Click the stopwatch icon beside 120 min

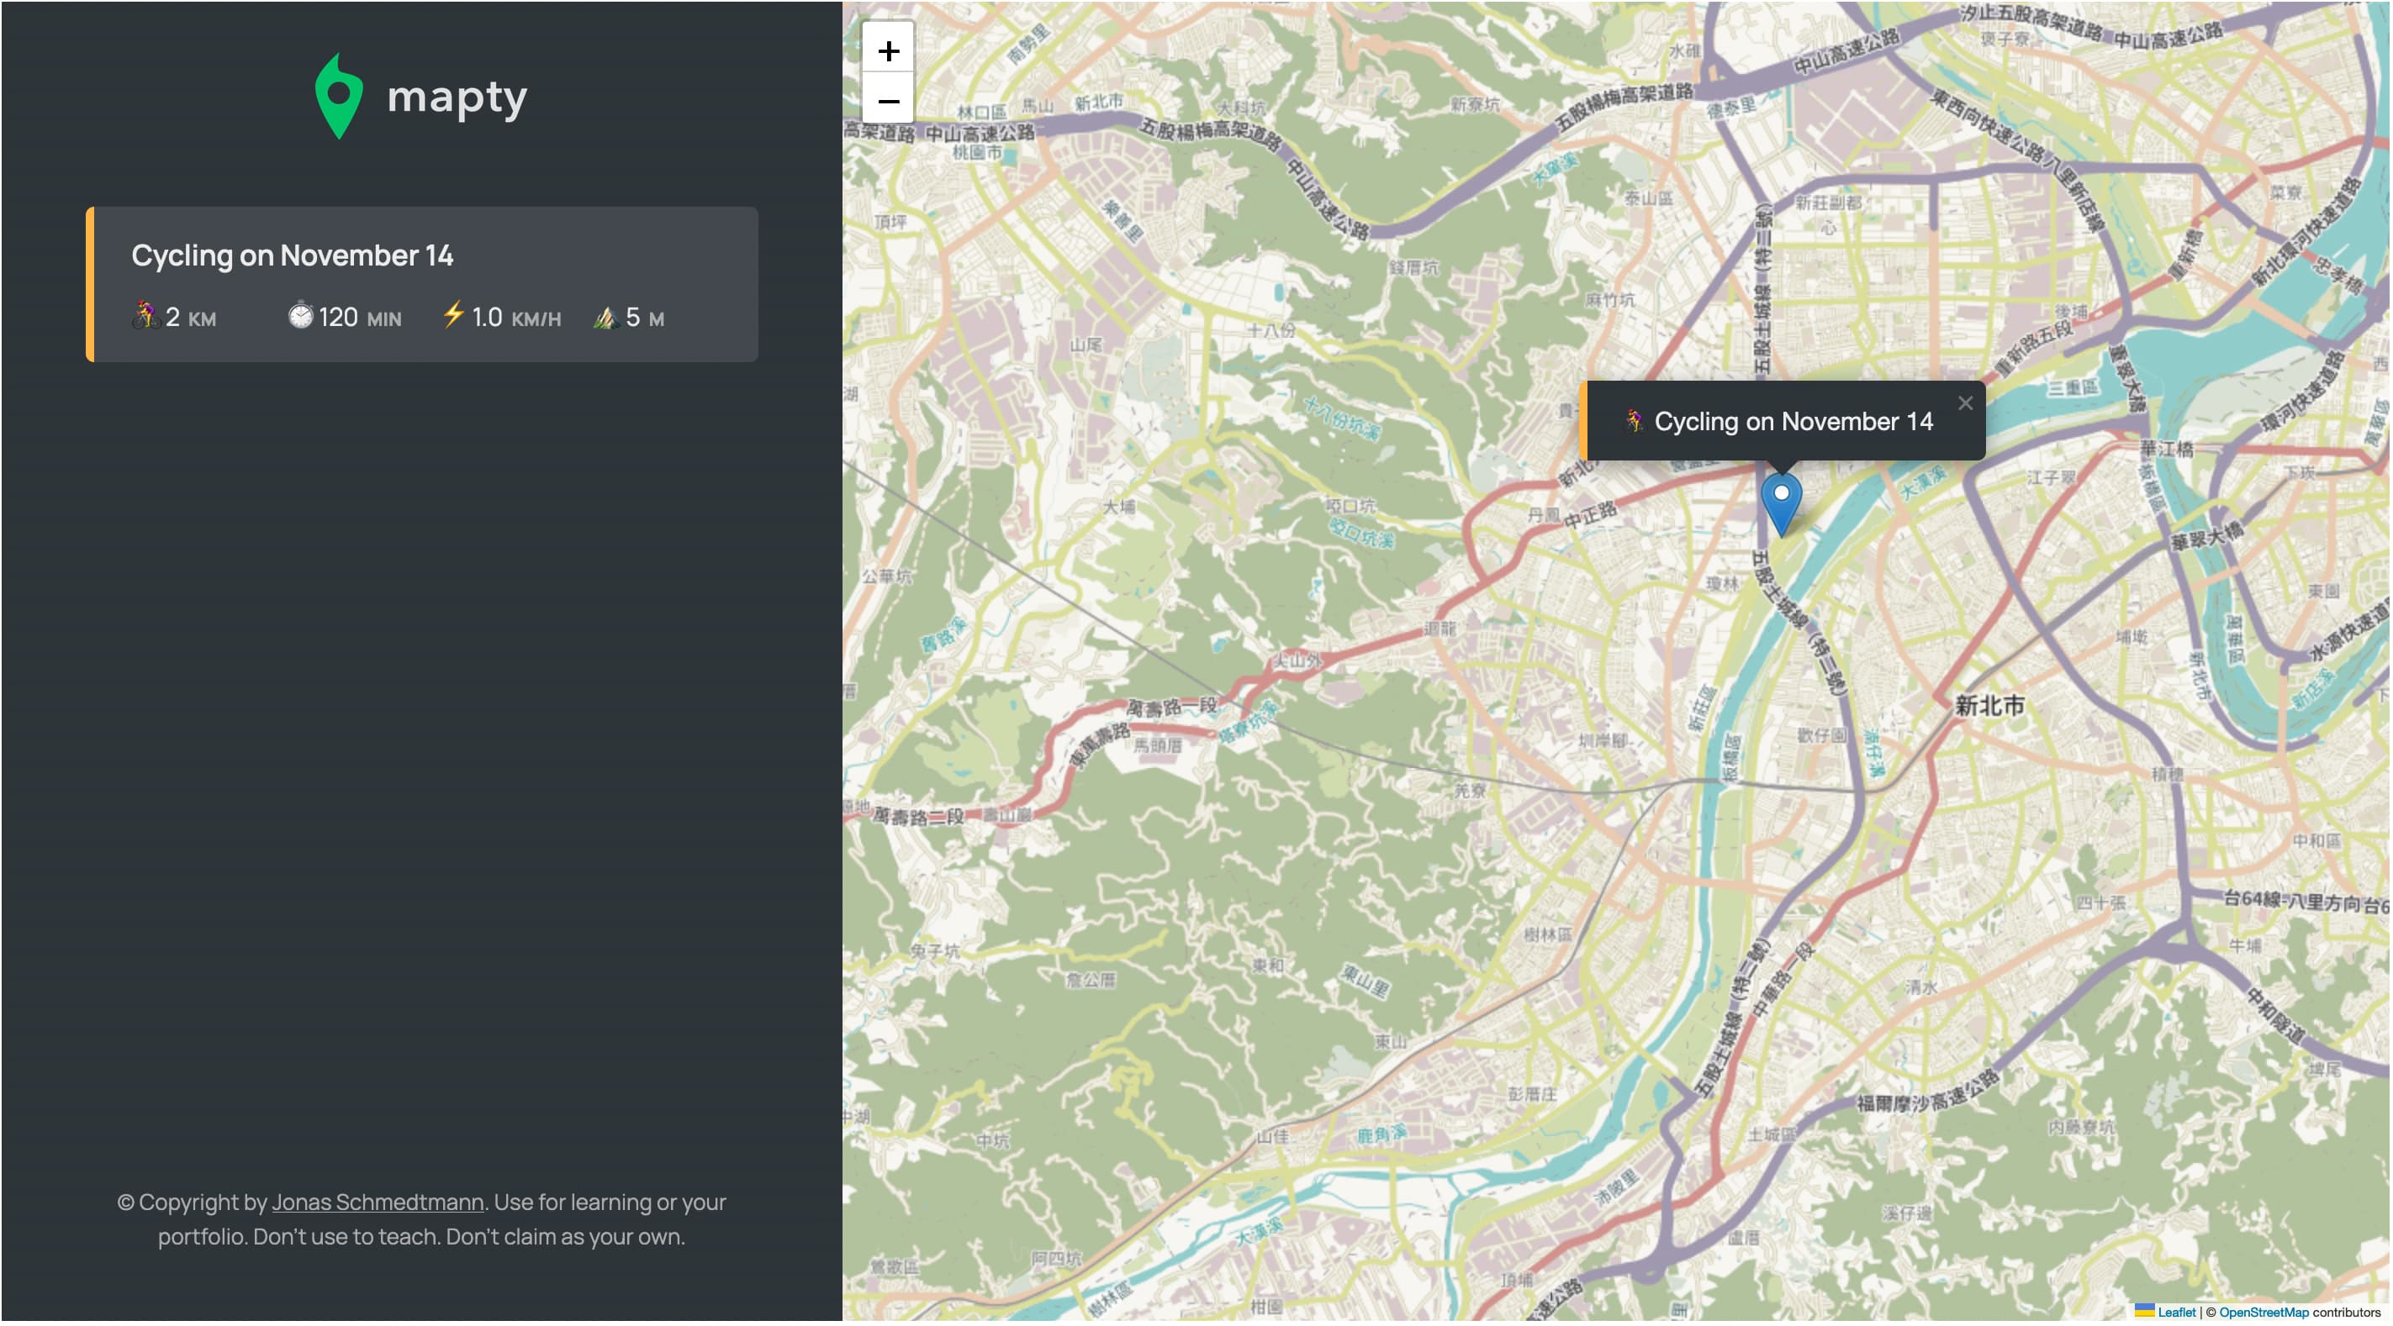coord(300,317)
